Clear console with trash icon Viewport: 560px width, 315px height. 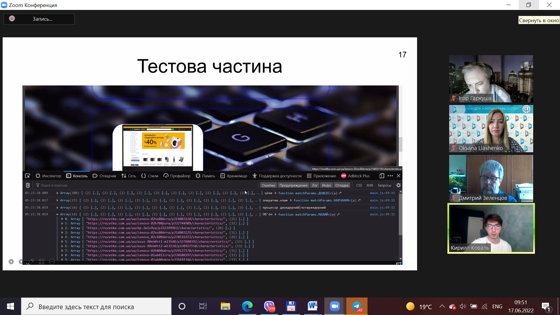pos(28,185)
